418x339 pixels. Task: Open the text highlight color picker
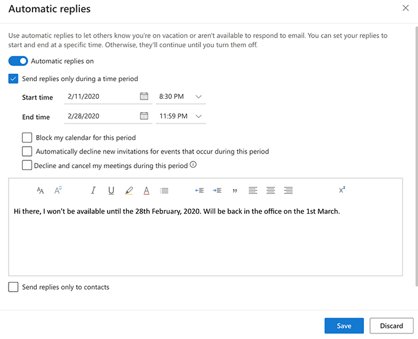click(x=128, y=190)
